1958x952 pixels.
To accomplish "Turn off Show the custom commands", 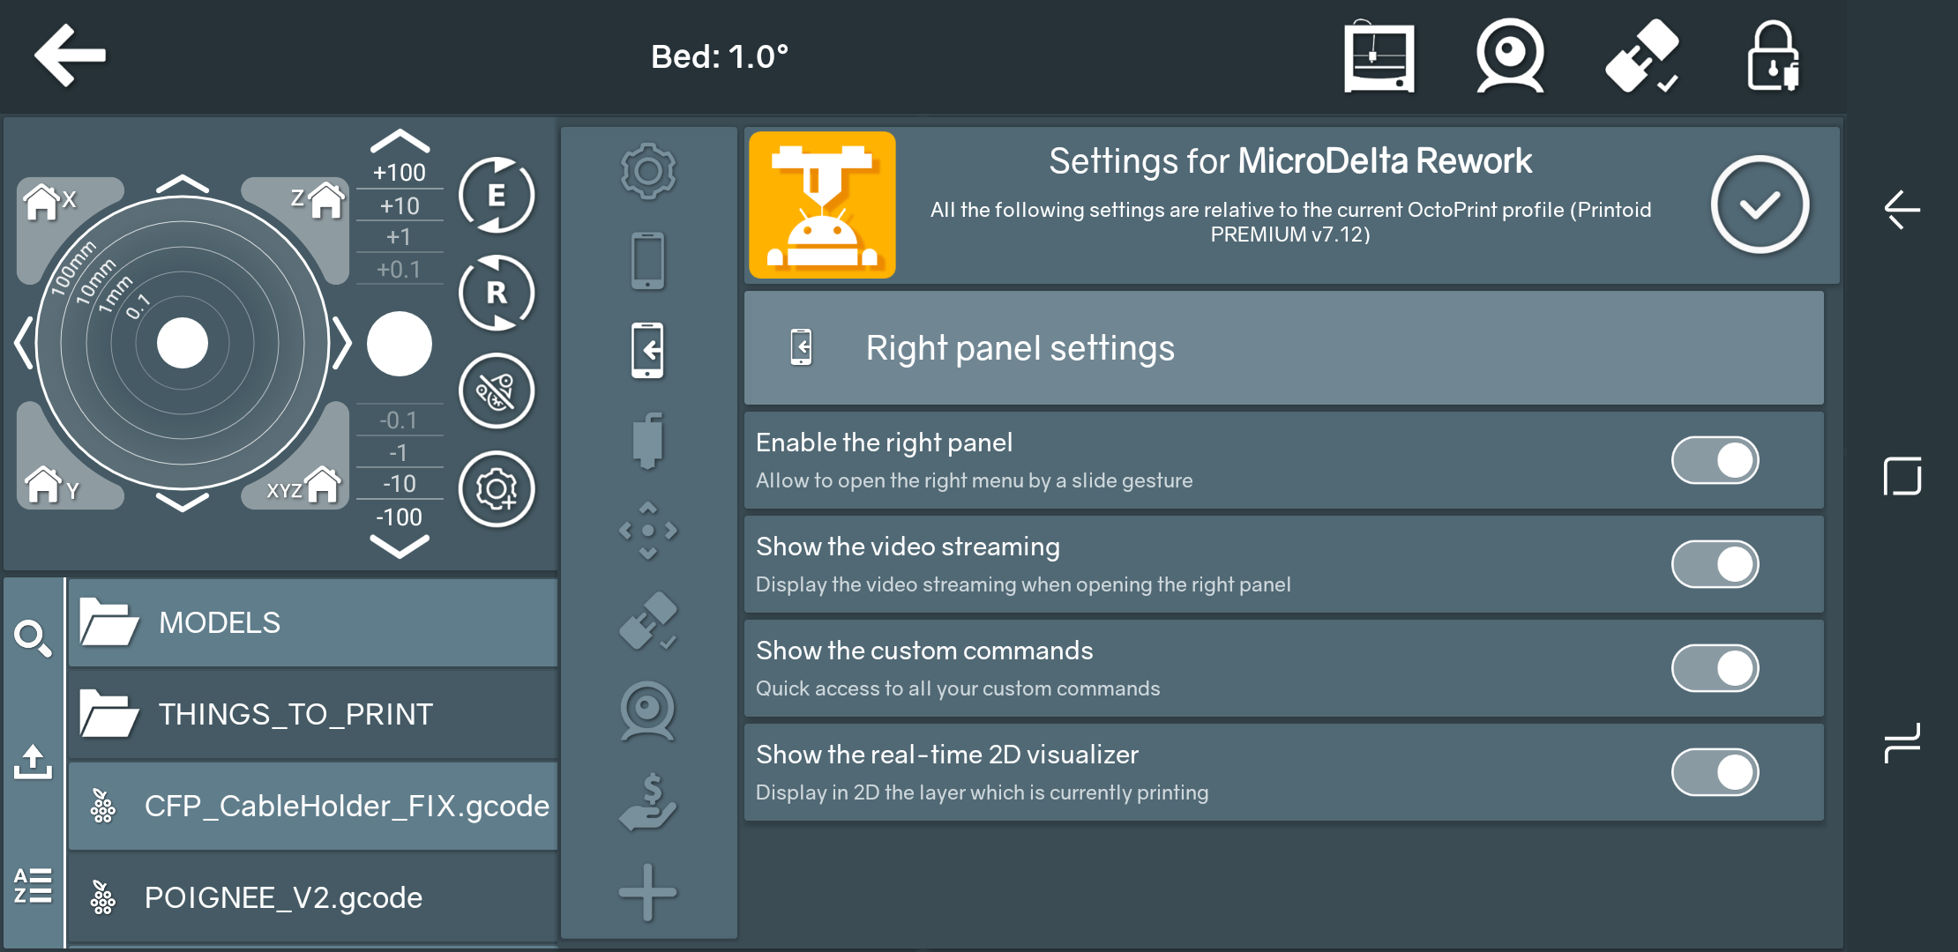I will coord(1715,668).
